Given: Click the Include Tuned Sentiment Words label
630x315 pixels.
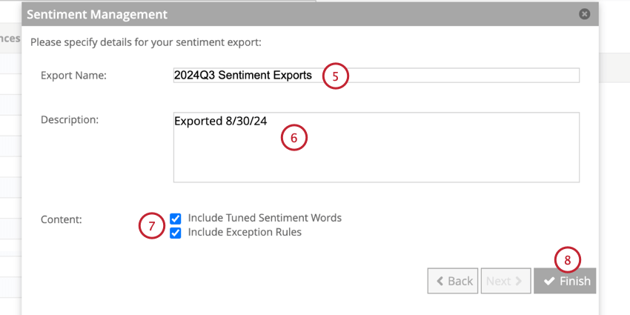Looking at the screenshot, I should tap(265, 218).
